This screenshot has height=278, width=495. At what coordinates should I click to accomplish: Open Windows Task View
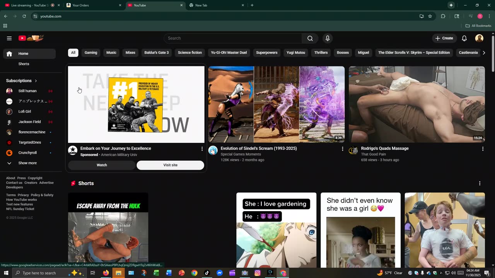[93, 273]
